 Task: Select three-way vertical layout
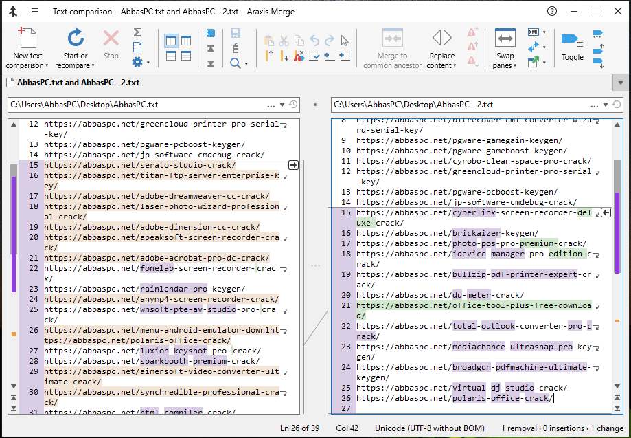[x=186, y=41]
